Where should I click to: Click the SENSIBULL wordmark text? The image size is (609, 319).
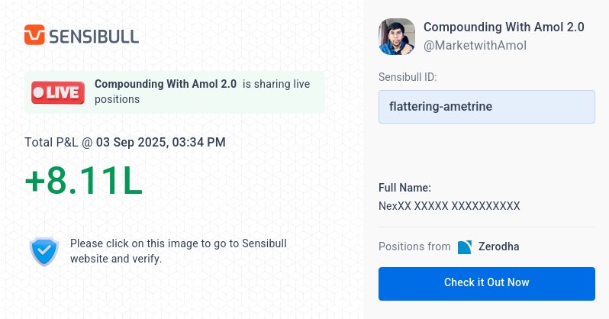point(94,37)
